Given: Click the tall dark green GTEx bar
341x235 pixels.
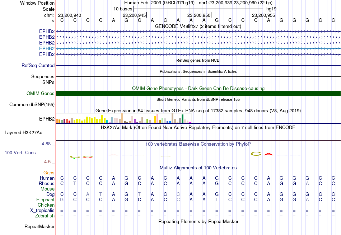Looking at the screenshot, I should click(x=183, y=119).
